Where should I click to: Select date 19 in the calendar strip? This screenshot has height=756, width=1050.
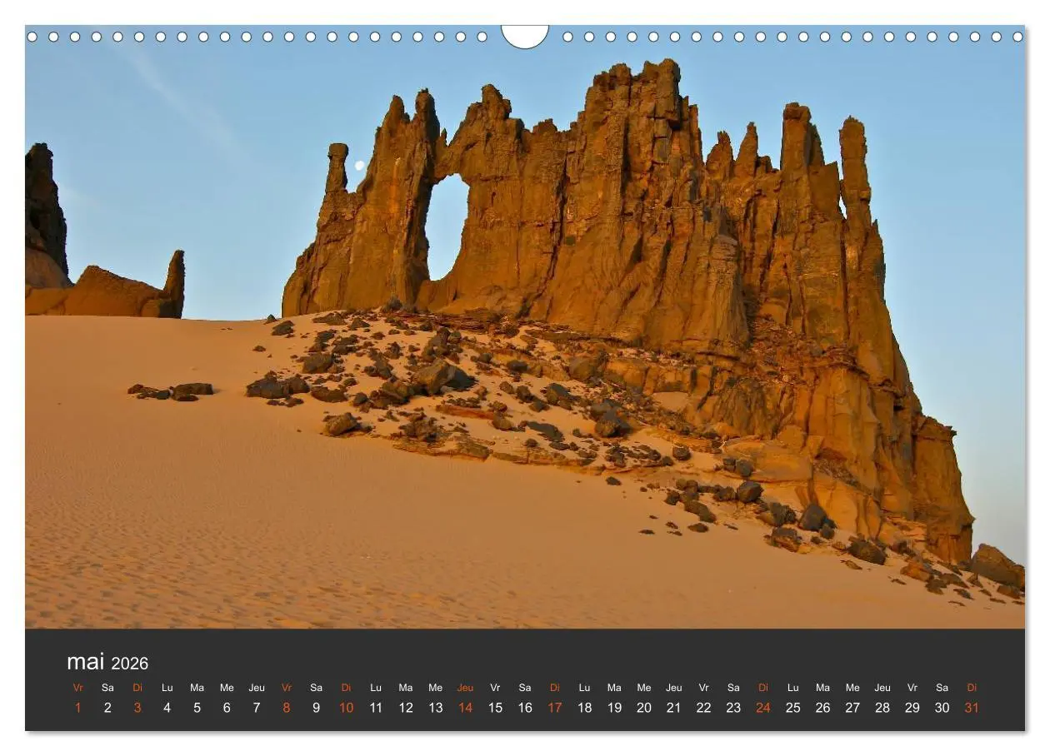[x=614, y=708]
